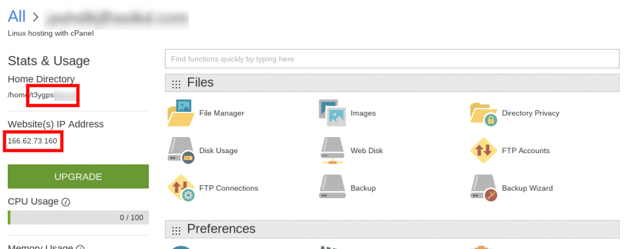Open the FTP Connections icon

[x=181, y=189]
